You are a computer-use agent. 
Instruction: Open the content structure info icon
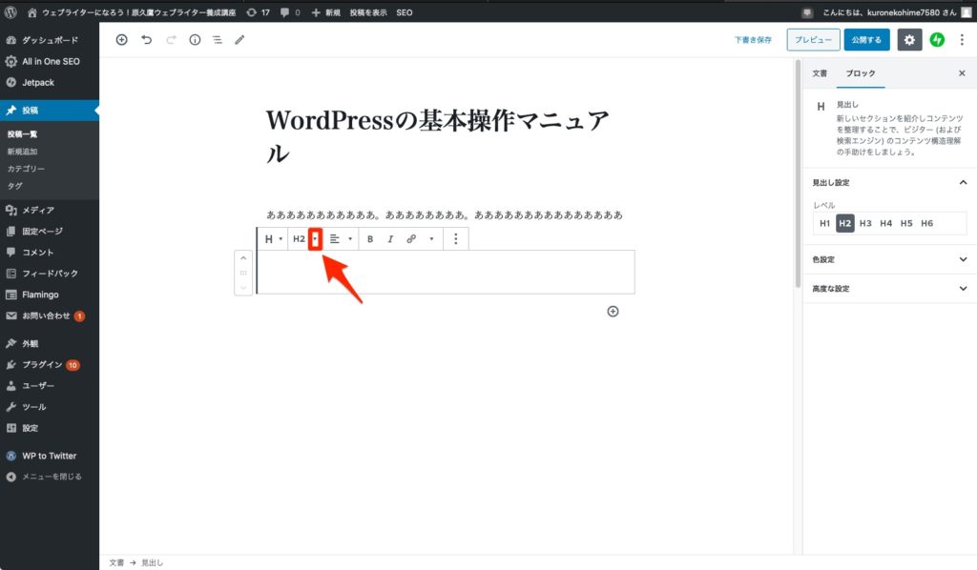[195, 40]
